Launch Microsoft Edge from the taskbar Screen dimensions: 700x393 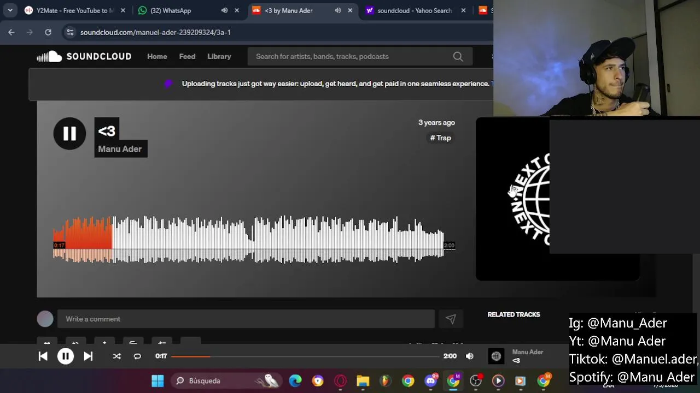click(x=295, y=381)
